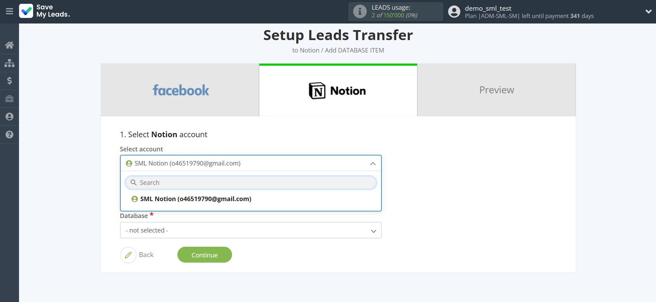The width and height of the screenshot is (656, 302).
Task: Choose SML Notion account from list
Action: click(195, 199)
